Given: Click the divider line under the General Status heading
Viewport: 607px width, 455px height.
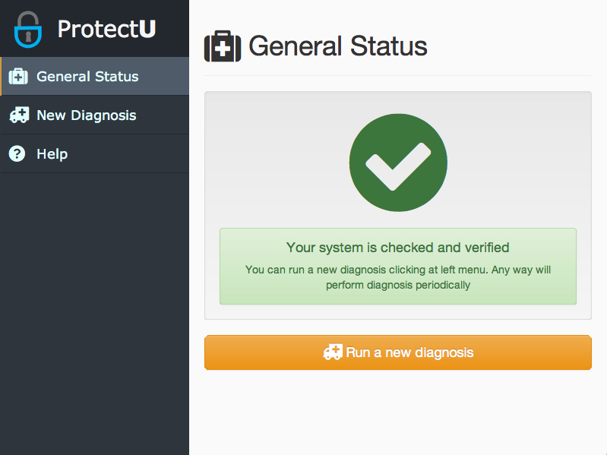Looking at the screenshot, I should pos(397,75).
